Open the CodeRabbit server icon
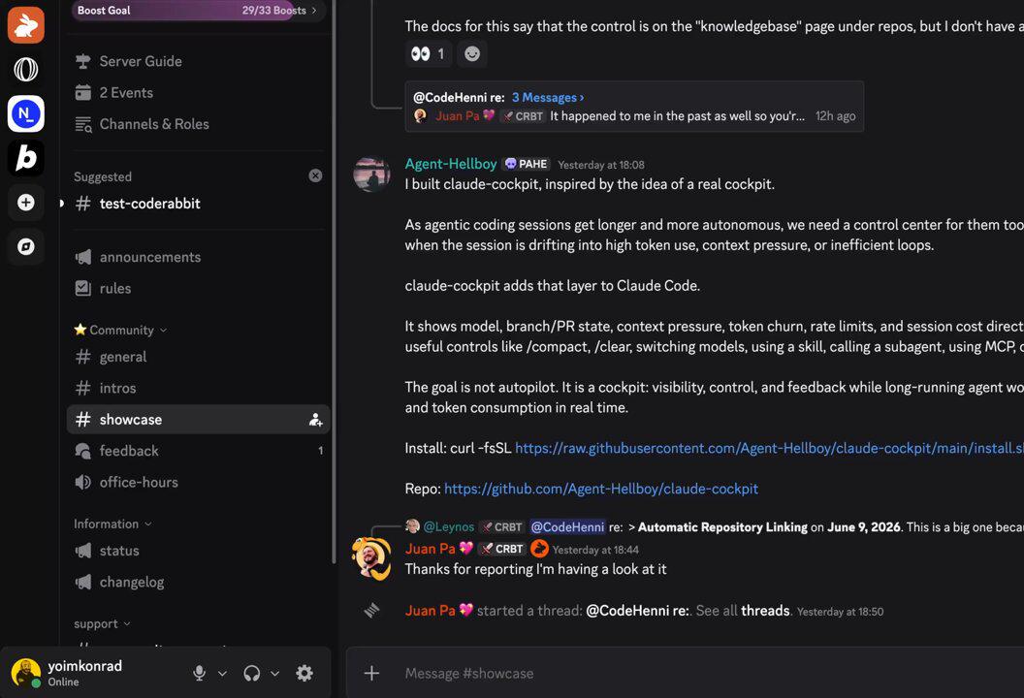This screenshot has width=1024, height=698. coord(26,25)
